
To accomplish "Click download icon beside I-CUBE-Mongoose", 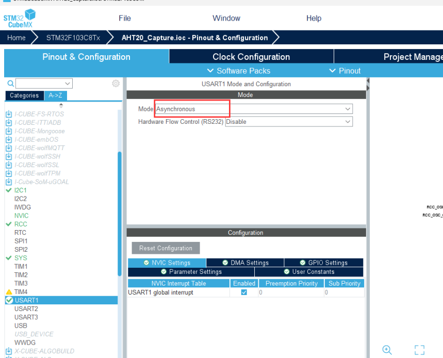I will (9, 131).
